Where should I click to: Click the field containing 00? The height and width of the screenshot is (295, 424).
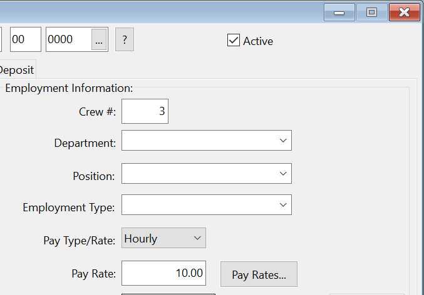pyautogui.click(x=26, y=39)
